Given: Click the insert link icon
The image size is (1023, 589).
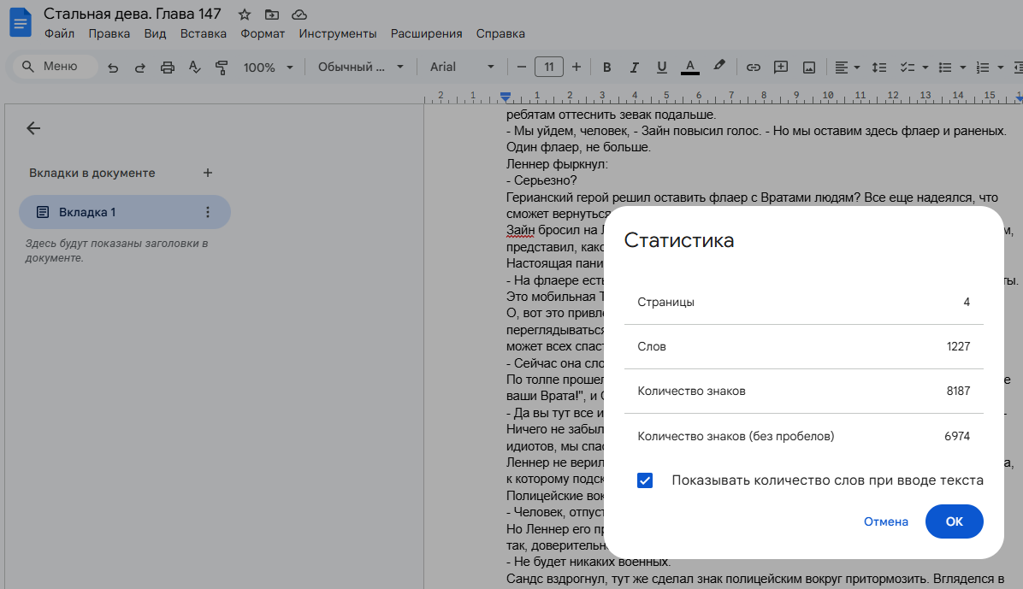Looking at the screenshot, I should 753,68.
